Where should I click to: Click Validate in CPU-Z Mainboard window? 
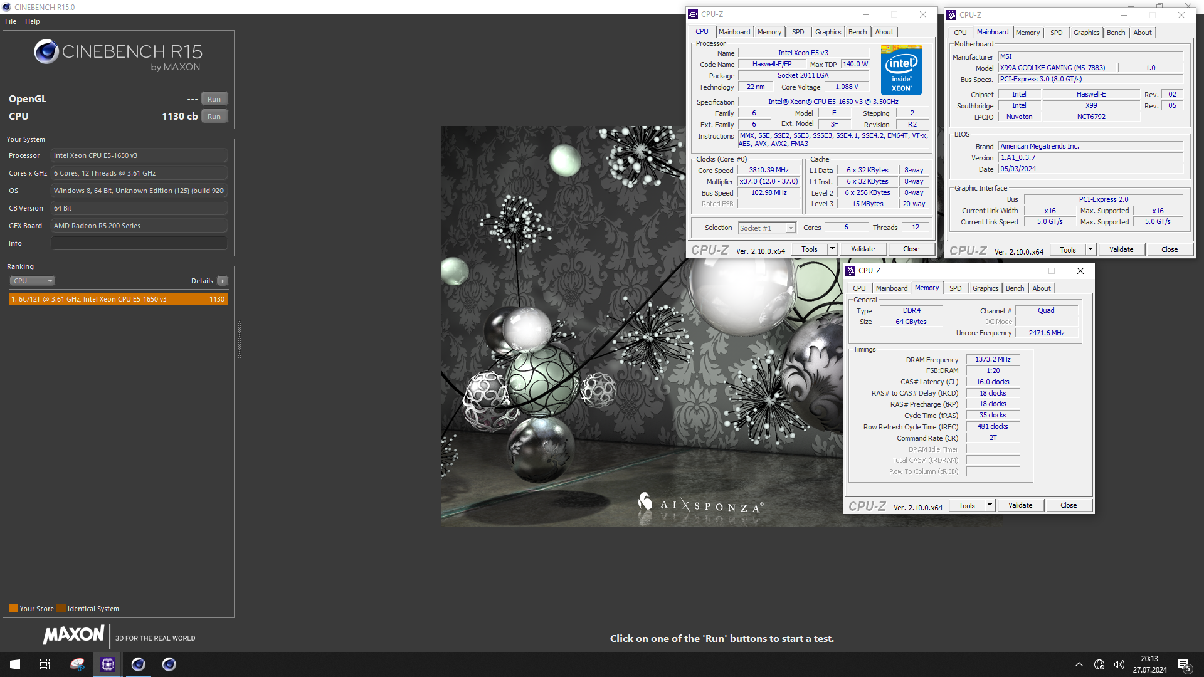coord(1121,249)
